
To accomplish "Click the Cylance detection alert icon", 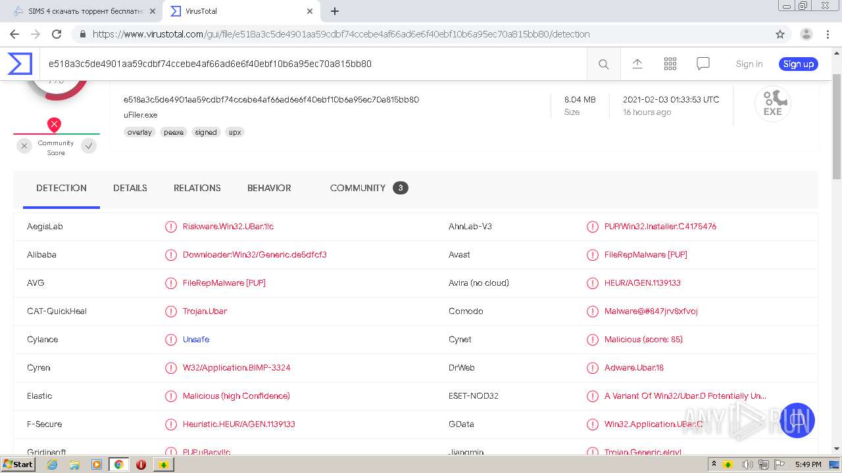I will pyautogui.click(x=170, y=340).
